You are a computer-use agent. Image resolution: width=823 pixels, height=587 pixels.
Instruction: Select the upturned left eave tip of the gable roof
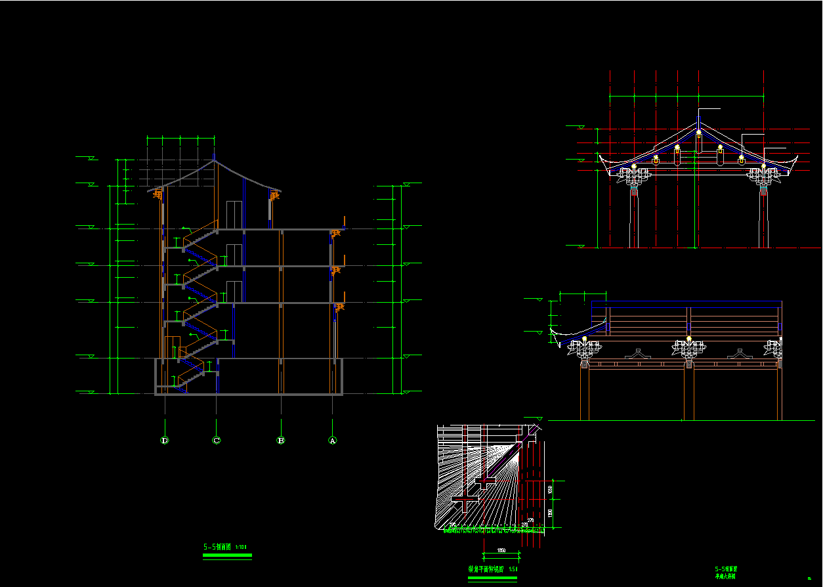pos(600,158)
